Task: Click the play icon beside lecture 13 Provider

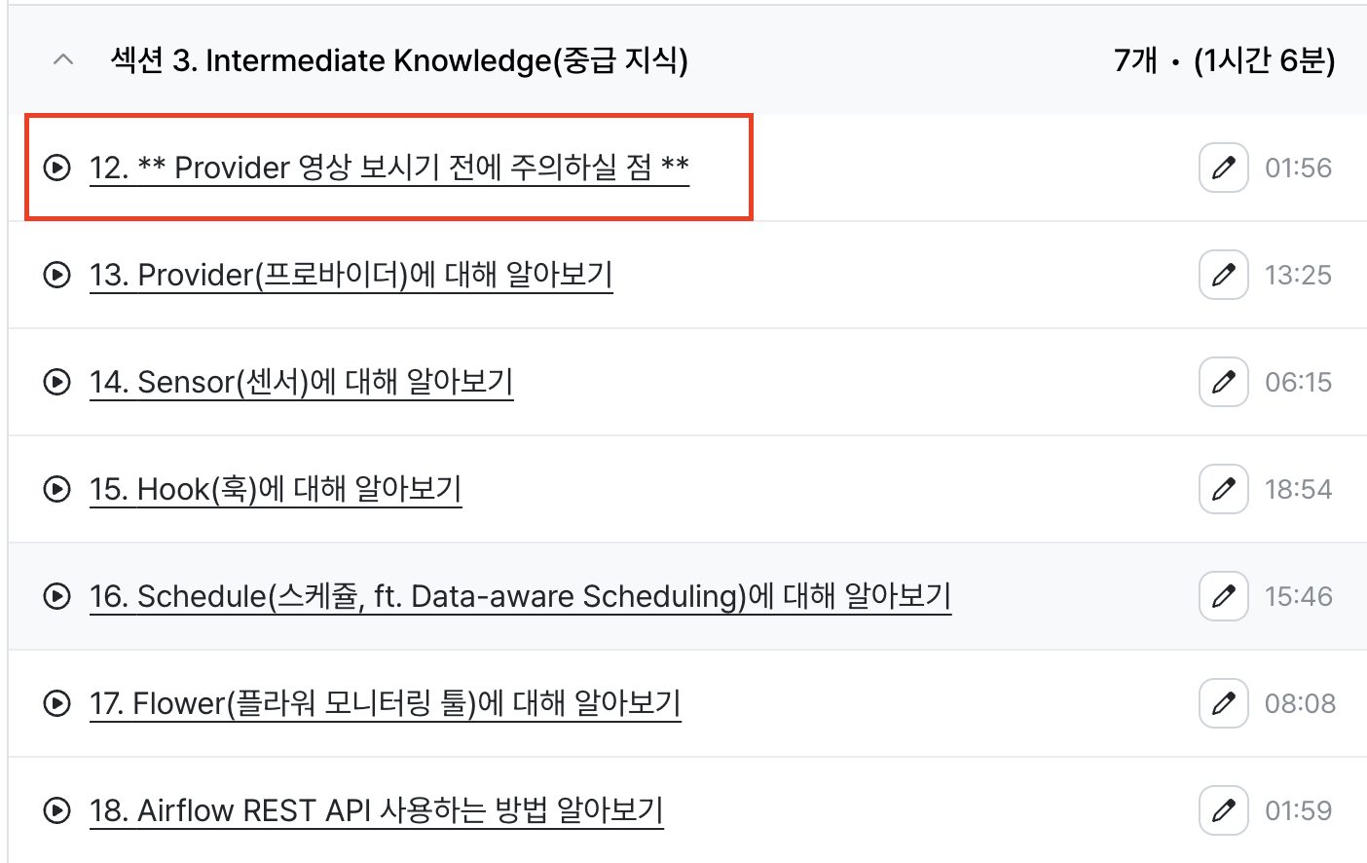Action: pyautogui.click(x=57, y=275)
